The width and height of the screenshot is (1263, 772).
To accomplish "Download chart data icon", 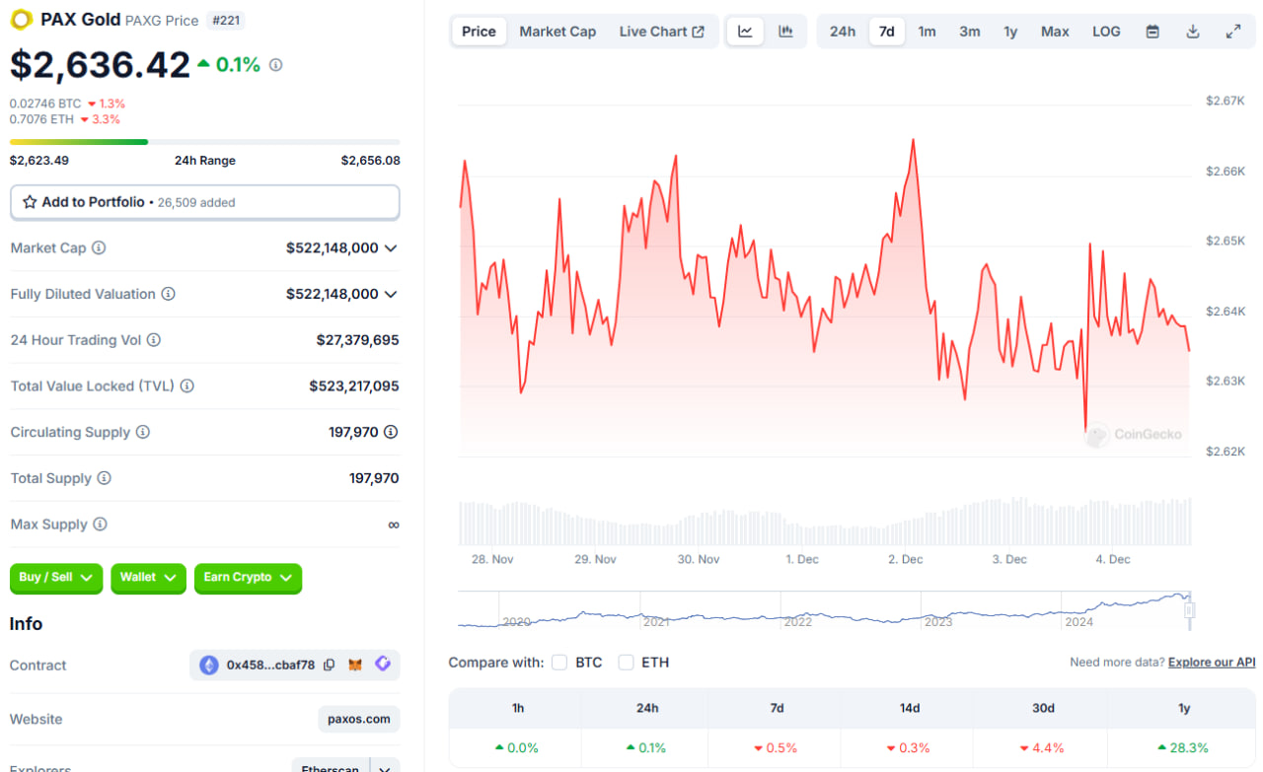I will pos(1193,32).
